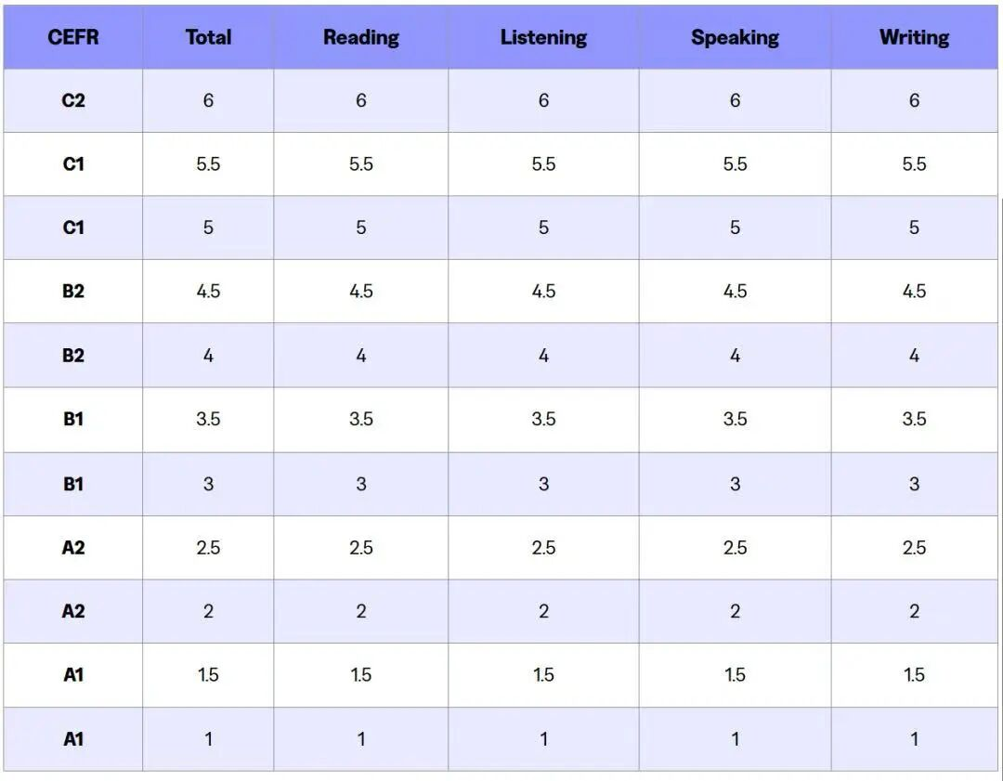Select the Speaking cell showing 2
The width and height of the screenshot is (1003, 781).
click(x=735, y=611)
